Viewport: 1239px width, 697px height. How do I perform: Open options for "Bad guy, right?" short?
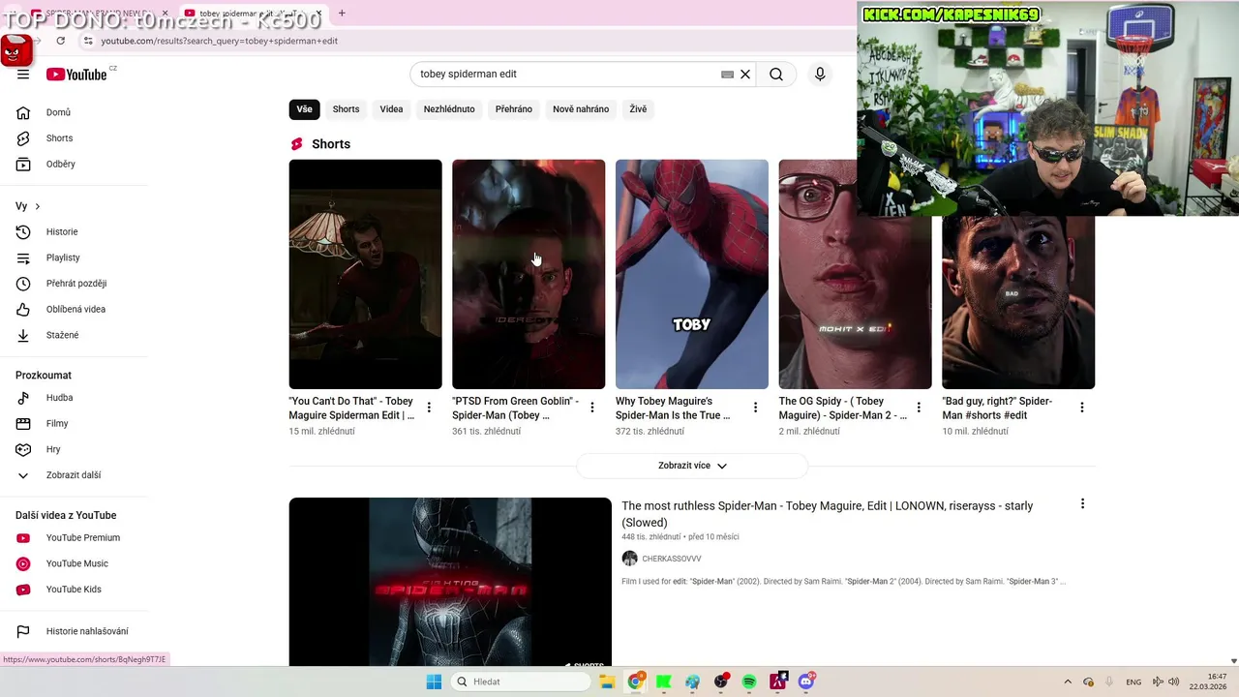(1082, 408)
